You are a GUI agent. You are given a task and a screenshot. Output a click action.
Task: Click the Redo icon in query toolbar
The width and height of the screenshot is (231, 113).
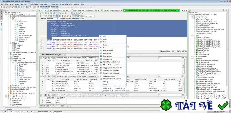71,13
